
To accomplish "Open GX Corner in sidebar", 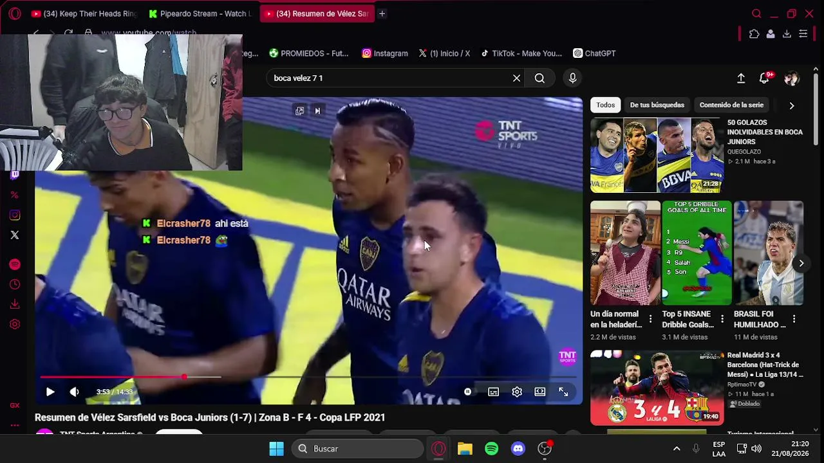I will click(x=15, y=406).
